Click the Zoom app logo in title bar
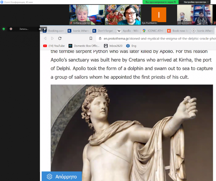This screenshot has width=216, height=181. [2, 2]
